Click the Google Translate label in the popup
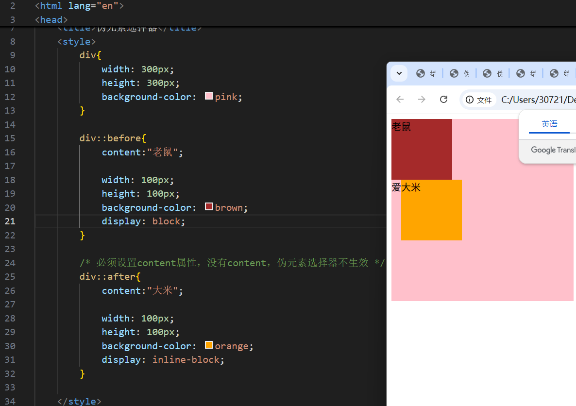Viewport: 576px width, 406px height. tap(553, 150)
